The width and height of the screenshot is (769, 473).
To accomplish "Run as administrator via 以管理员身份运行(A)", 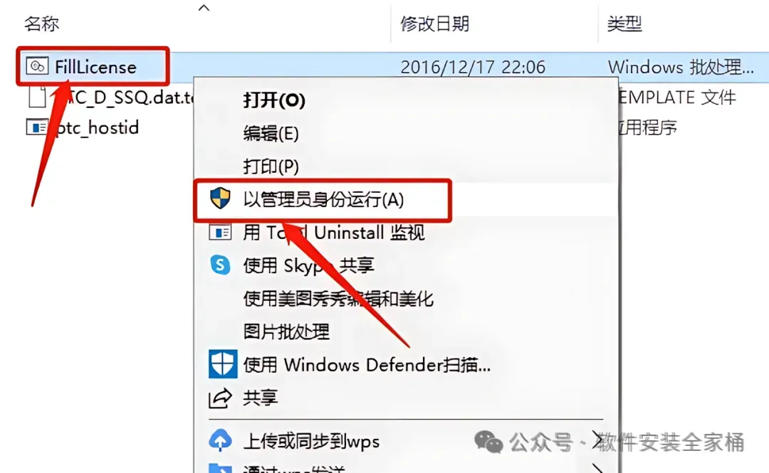I will coord(323,199).
